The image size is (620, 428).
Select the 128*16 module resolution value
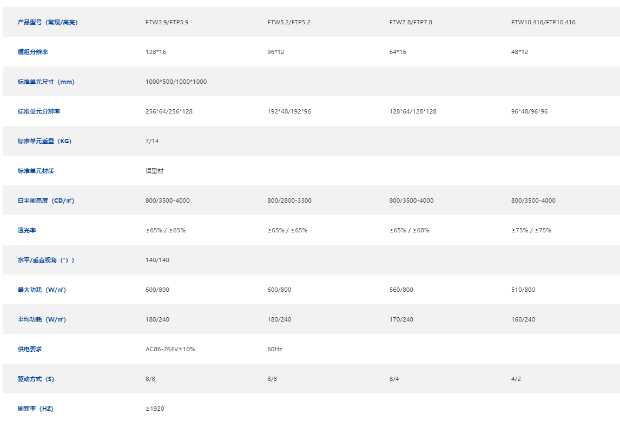click(156, 52)
